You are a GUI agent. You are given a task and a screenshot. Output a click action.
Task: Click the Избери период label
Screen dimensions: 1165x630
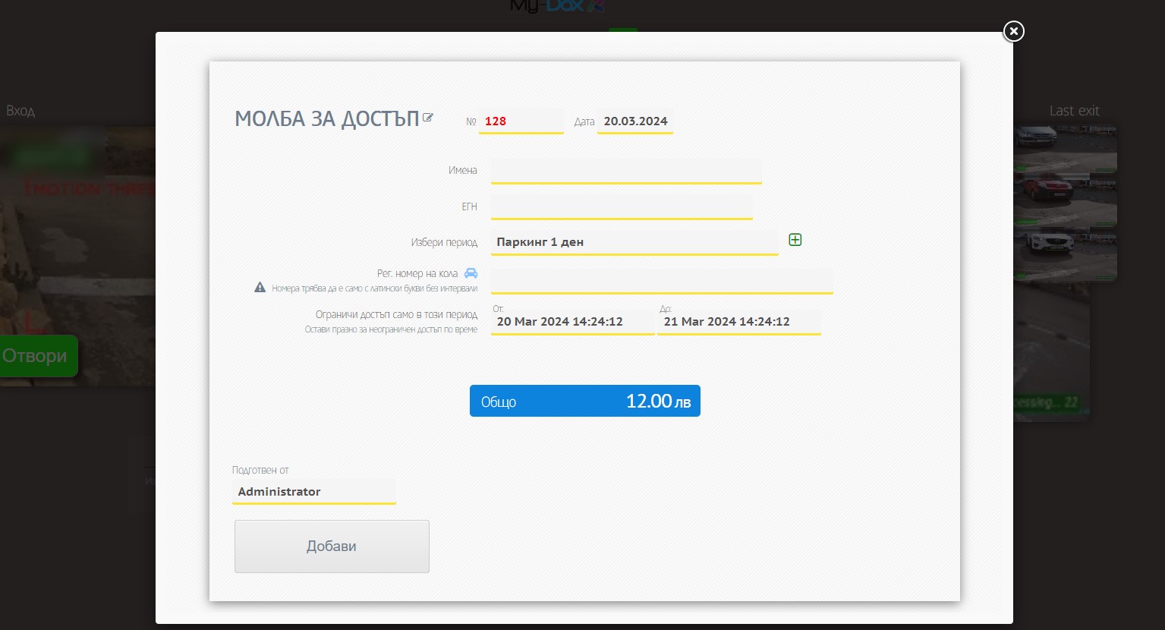(x=444, y=243)
